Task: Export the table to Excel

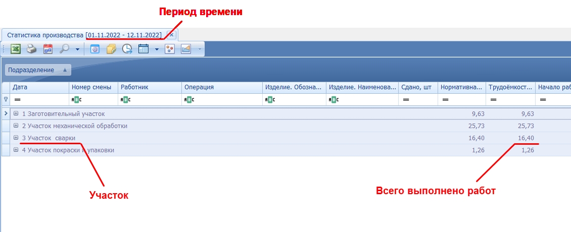Action: click(15, 49)
